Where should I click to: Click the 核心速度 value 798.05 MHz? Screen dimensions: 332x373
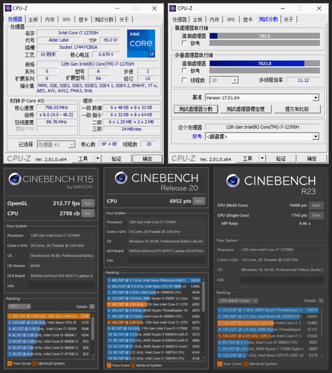(57, 107)
